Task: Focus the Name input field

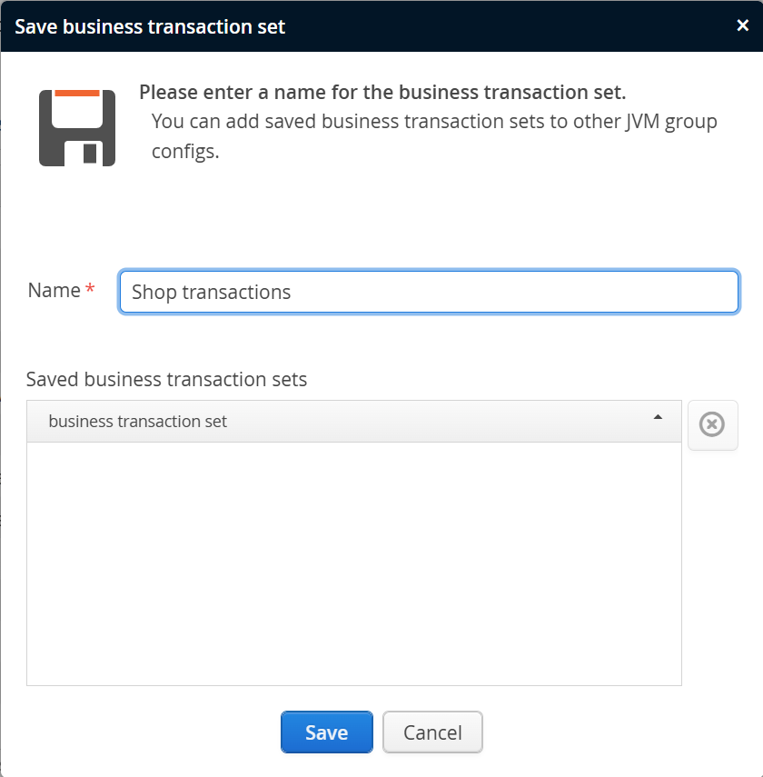Action: pyautogui.click(x=429, y=292)
